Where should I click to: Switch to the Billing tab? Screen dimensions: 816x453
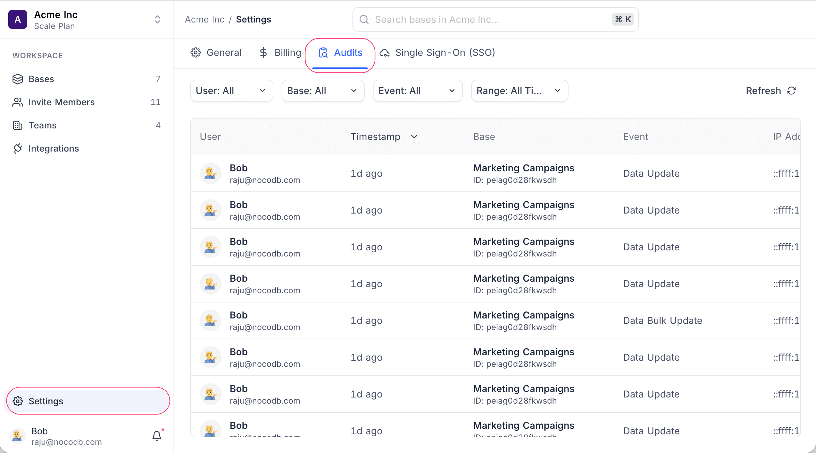click(280, 52)
